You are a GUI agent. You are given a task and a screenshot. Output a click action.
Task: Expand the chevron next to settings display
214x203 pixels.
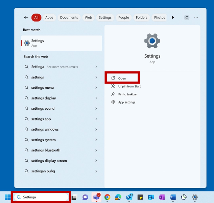pos(96,98)
